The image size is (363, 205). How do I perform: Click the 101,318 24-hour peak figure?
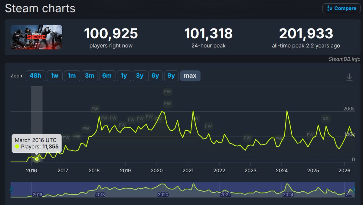tap(208, 34)
